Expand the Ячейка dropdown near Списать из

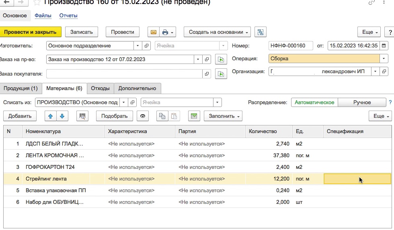tap(218, 102)
